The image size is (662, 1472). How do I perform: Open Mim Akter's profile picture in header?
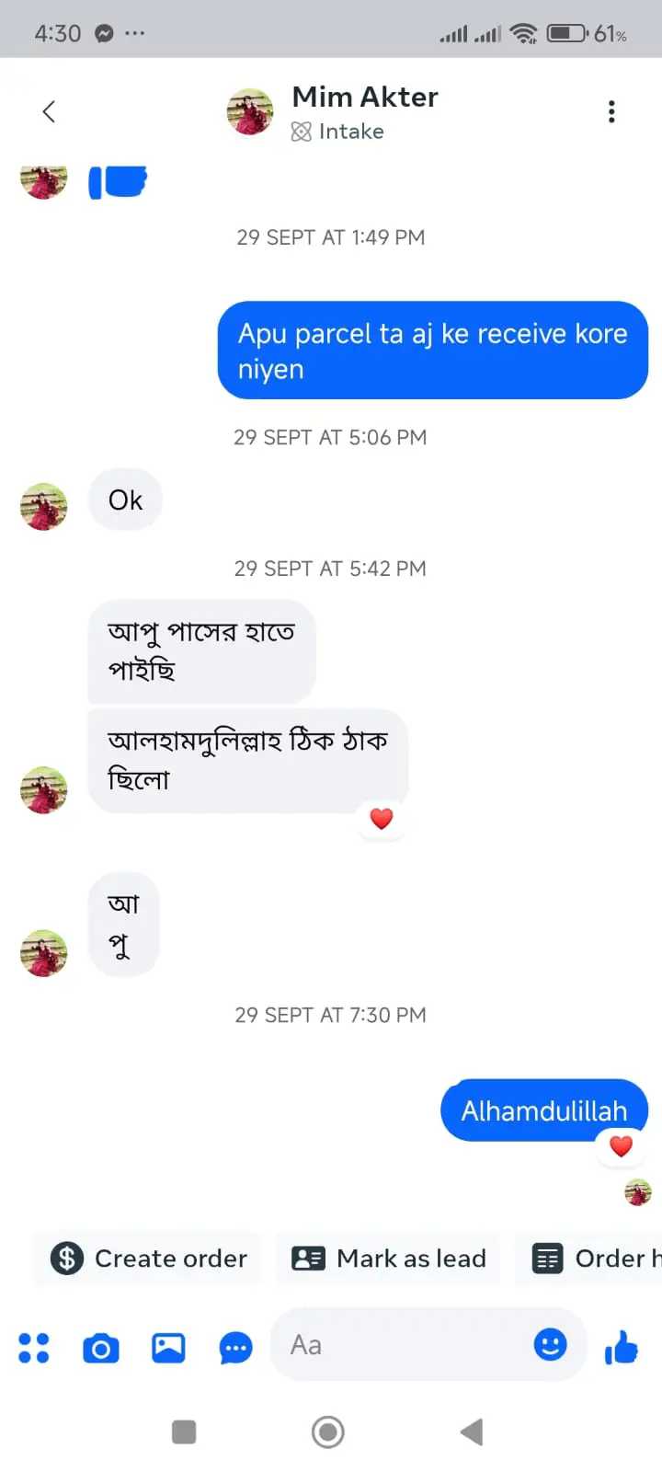point(250,112)
